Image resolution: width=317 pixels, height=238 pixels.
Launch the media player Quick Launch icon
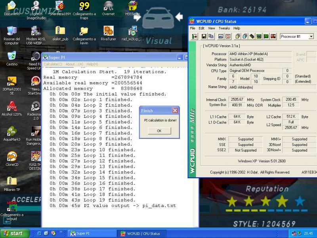tap(53, 233)
